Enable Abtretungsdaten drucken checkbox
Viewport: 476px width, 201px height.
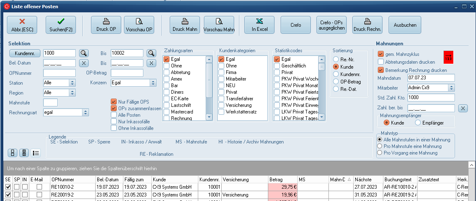381,62
